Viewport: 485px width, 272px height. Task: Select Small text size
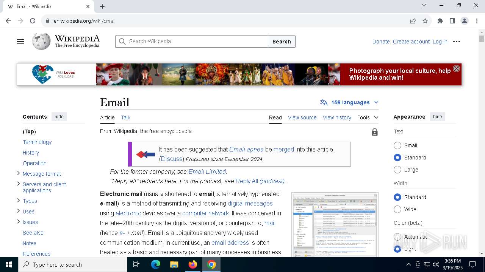397,145
